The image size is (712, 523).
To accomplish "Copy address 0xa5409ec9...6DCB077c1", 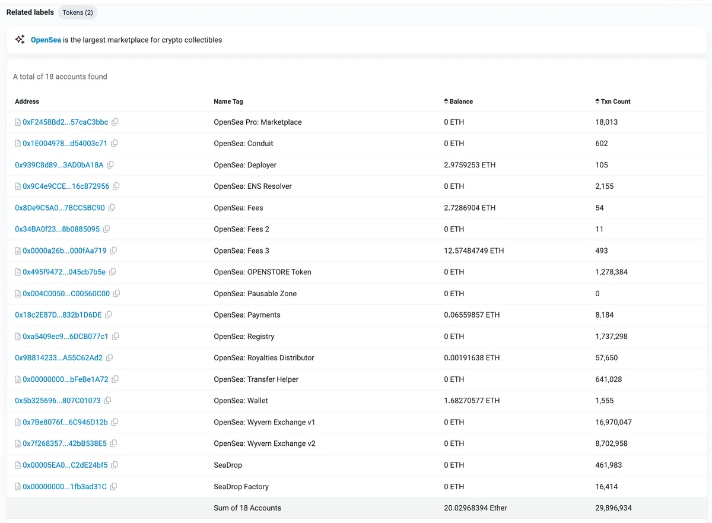I will click(x=116, y=336).
